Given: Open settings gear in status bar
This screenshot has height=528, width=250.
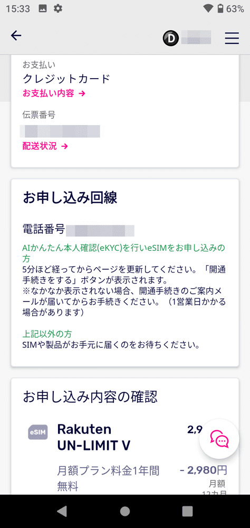Looking at the screenshot, I should (x=58, y=9).
